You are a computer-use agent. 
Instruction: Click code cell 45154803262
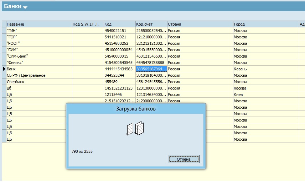click(120, 43)
